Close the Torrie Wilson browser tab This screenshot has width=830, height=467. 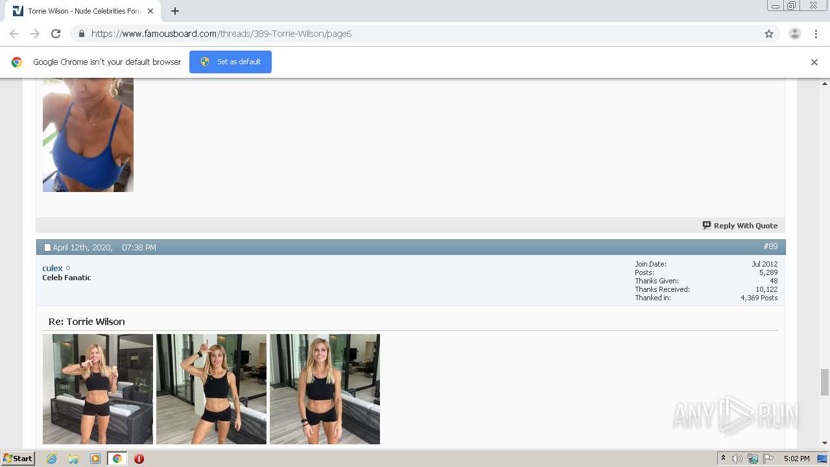point(150,11)
